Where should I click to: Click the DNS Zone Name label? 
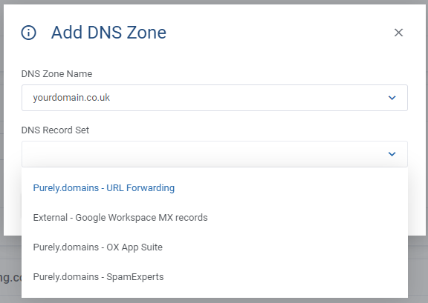56,74
